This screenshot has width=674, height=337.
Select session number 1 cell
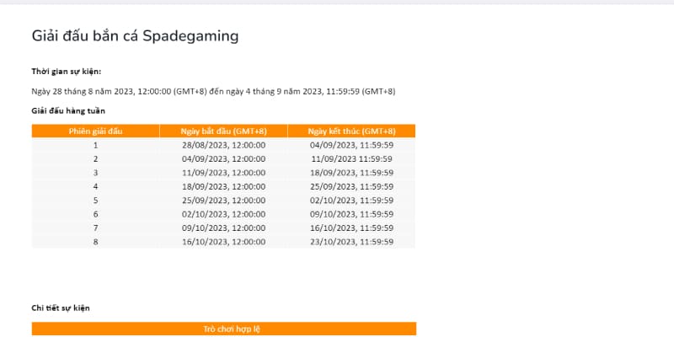(95, 145)
